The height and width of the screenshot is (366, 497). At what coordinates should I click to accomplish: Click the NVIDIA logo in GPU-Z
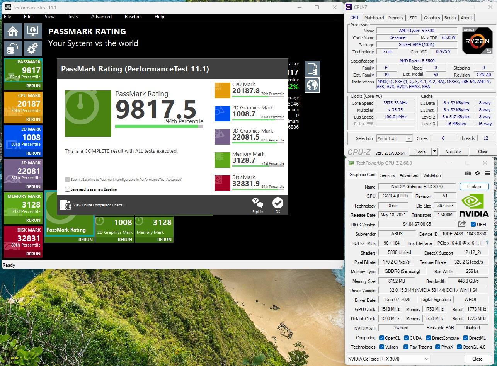[x=474, y=205]
